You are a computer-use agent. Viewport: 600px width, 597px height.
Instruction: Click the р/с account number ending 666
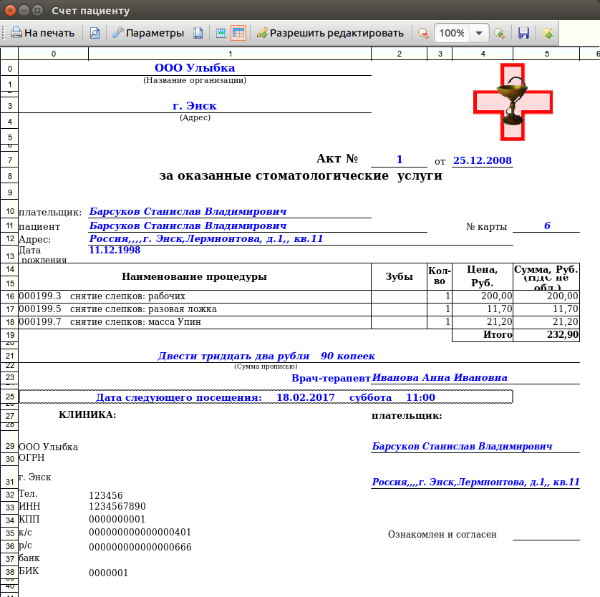tap(140, 548)
